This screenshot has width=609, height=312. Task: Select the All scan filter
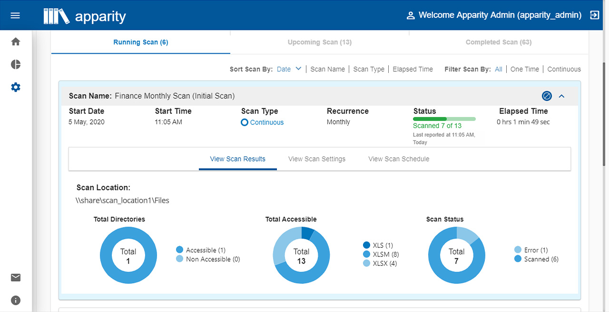498,69
